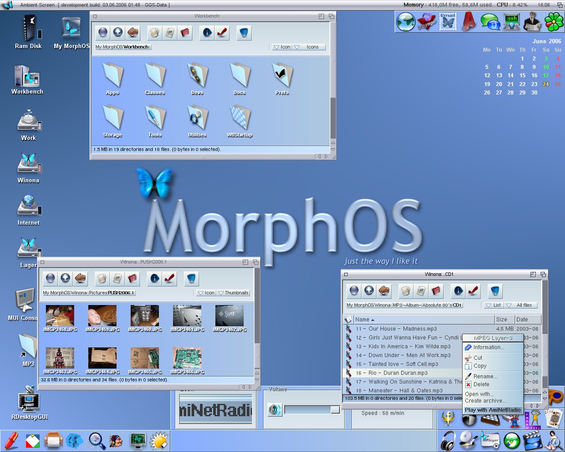Click Play with AmiNetRadio in context menu
565x452 pixels.
coord(493,410)
